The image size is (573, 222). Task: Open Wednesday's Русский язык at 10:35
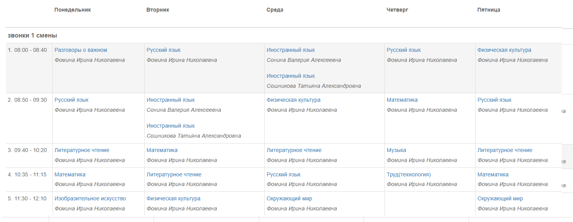(284, 174)
